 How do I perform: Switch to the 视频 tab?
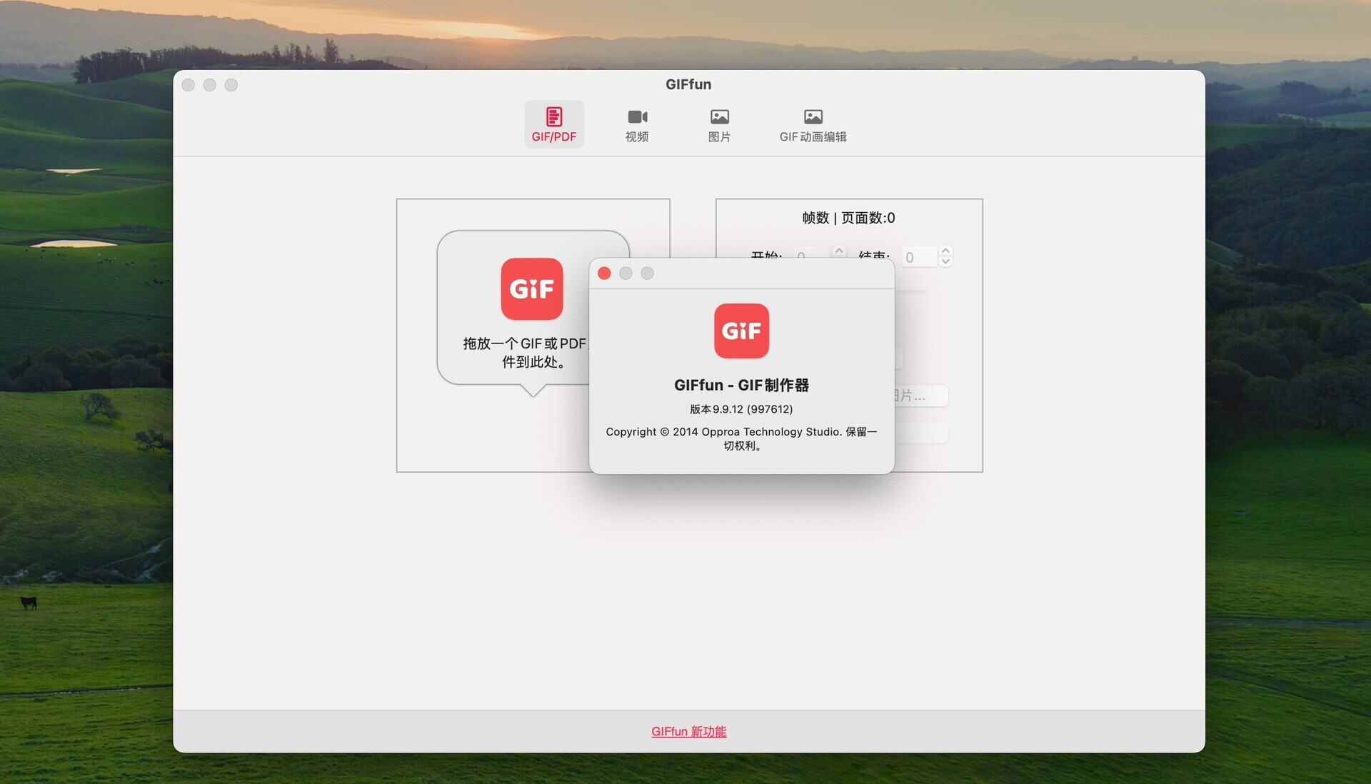coord(636,124)
